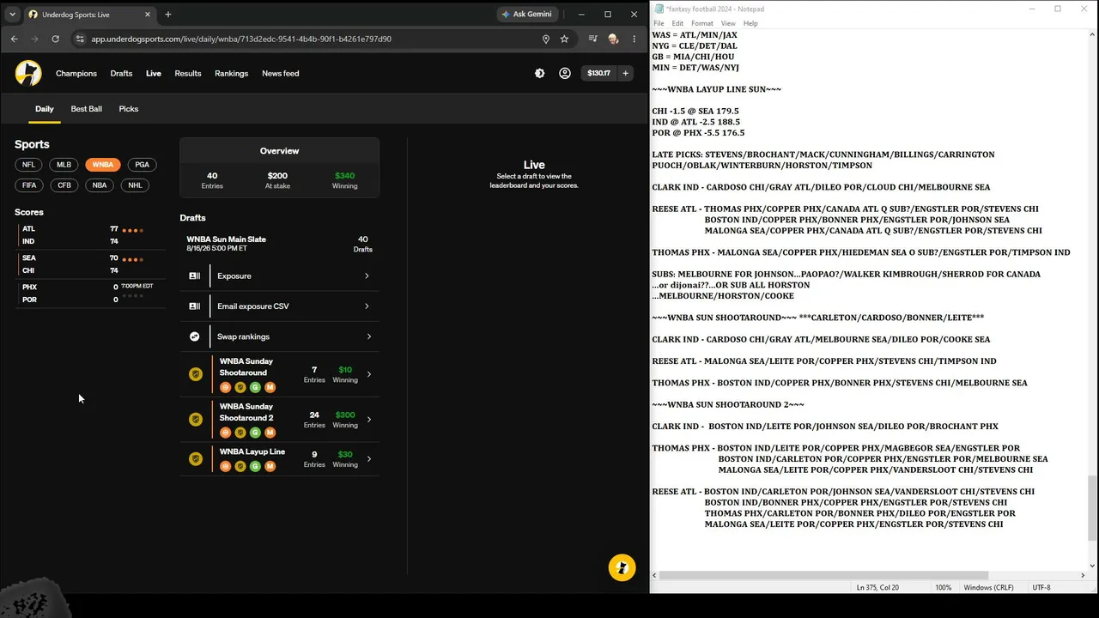This screenshot has height=618, width=1099.
Task: Open Notepad Format menu
Action: point(702,23)
